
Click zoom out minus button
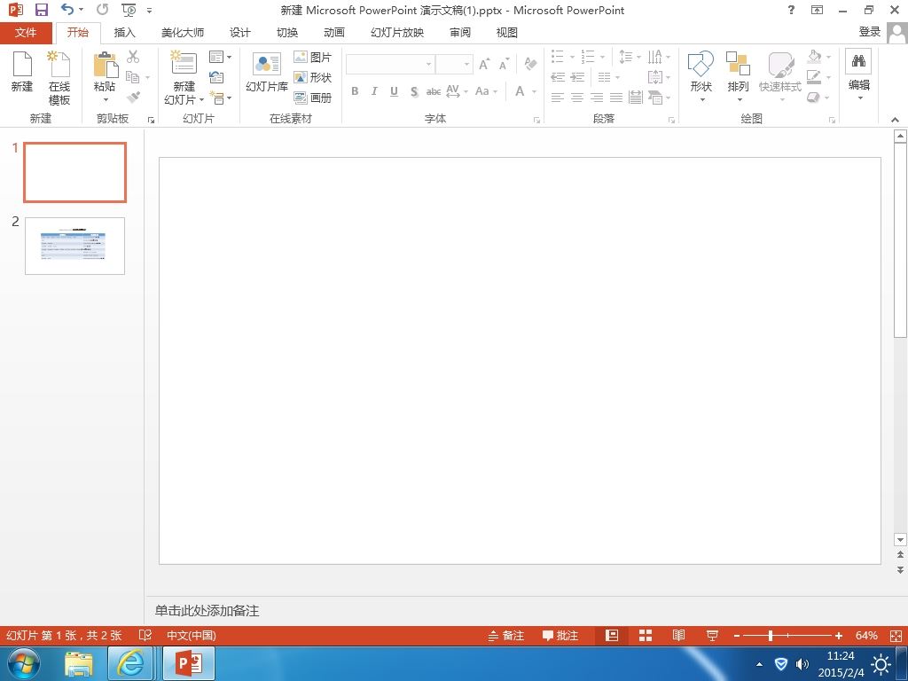737,635
